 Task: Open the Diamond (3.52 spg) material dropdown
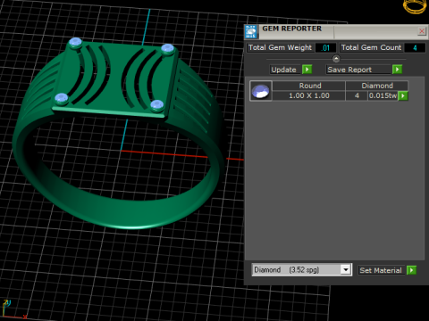(302, 270)
